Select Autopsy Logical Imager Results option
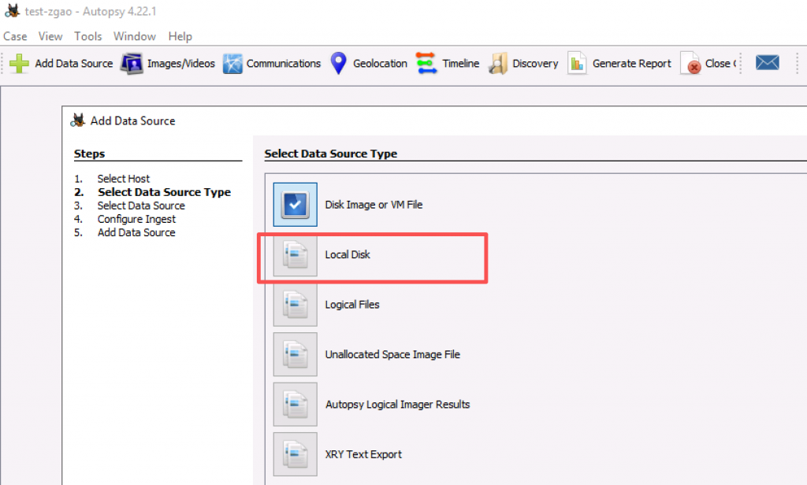 coord(296,405)
